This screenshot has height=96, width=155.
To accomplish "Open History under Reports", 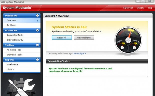I will (x=22, y=69).
